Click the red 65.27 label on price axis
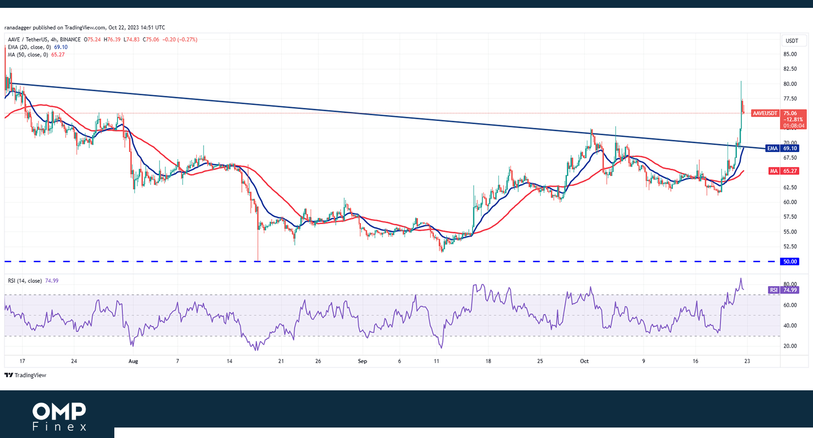 (x=790, y=171)
